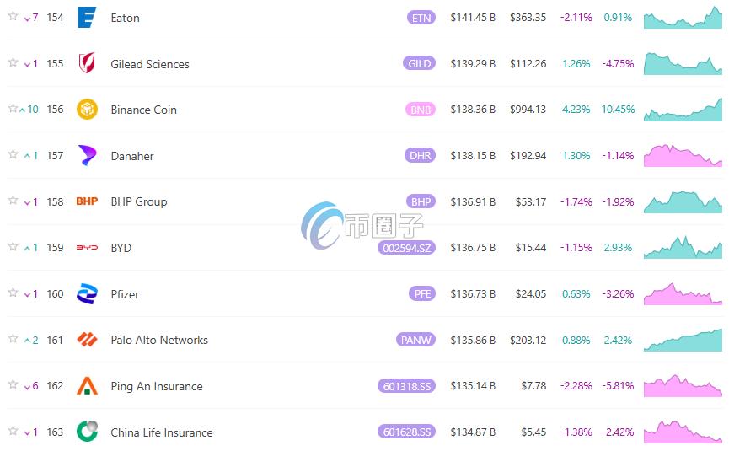Screen dimensions: 729x451
Task: Toggle favorite star for Binance Coin
Action: pyautogui.click(x=13, y=109)
